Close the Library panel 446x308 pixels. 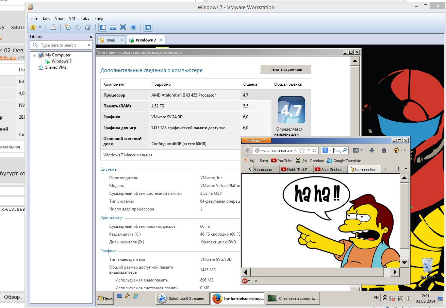click(x=91, y=37)
